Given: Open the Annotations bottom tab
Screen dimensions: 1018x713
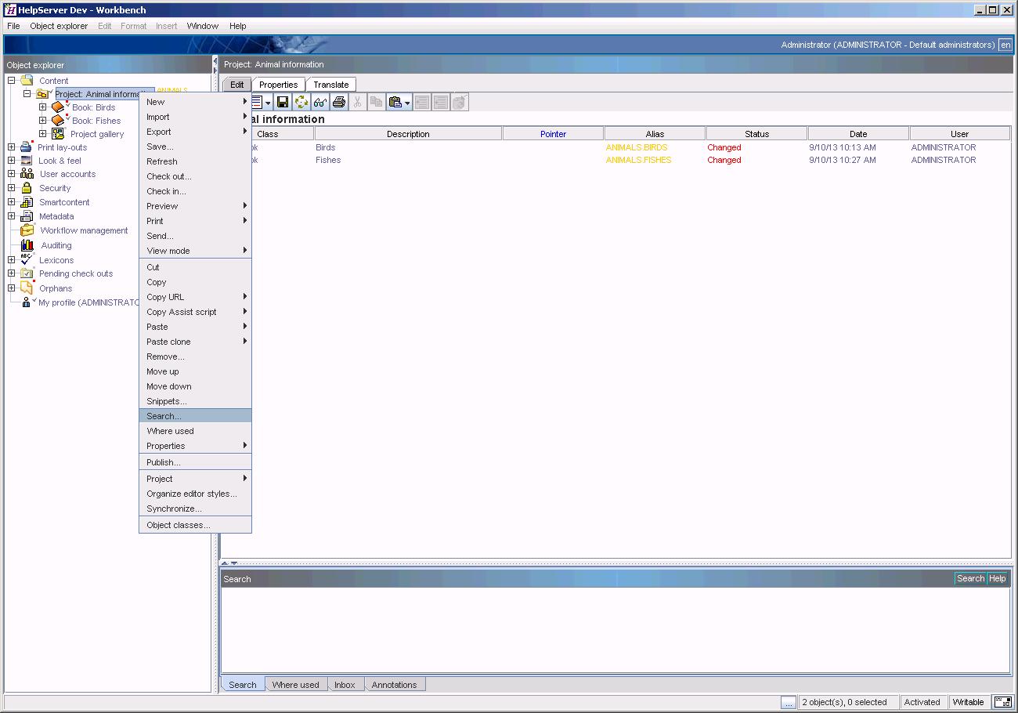Looking at the screenshot, I should pos(394,685).
